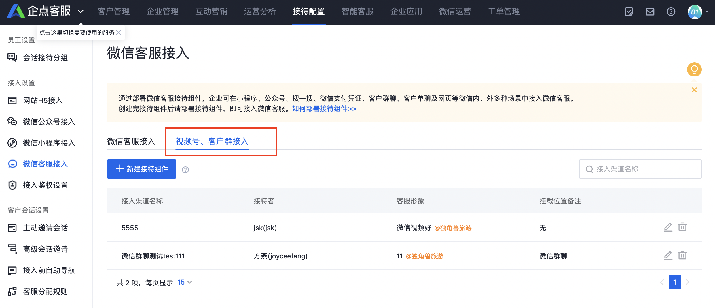Screen dimensions: 715x308
Task: Click the 微信群聊测试test111 channel name cell
Action: (x=153, y=256)
